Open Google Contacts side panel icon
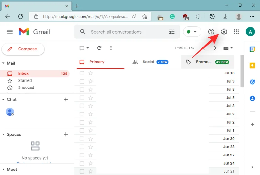This screenshot has width=260, height=175. click(253, 98)
